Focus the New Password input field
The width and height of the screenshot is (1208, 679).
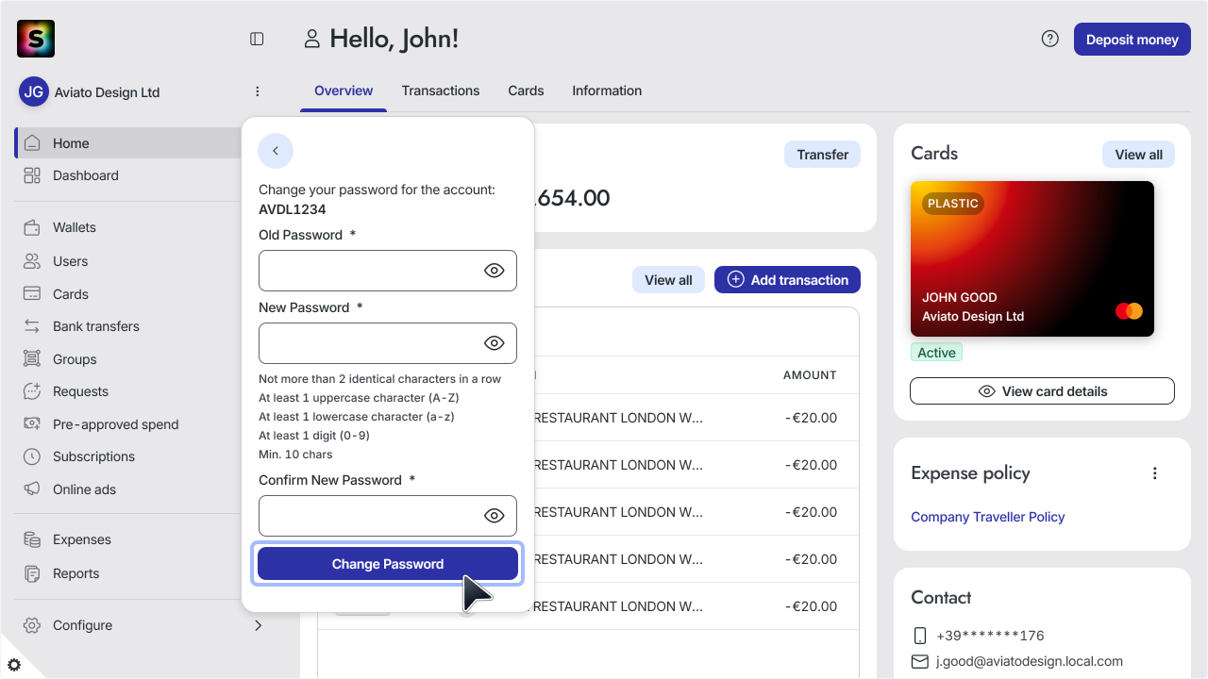[x=388, y=343]
